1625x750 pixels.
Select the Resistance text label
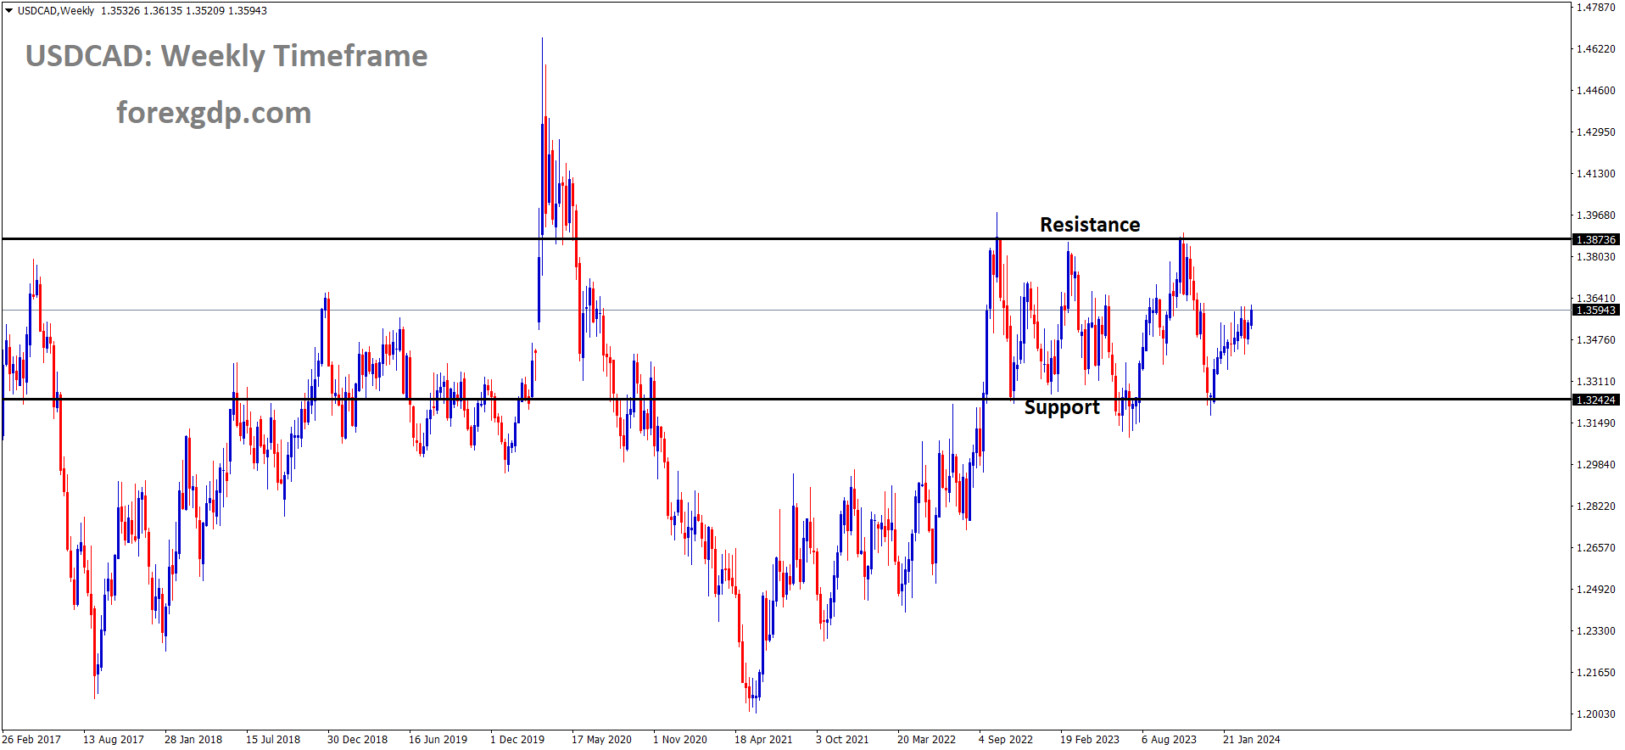pos(1090,225)
